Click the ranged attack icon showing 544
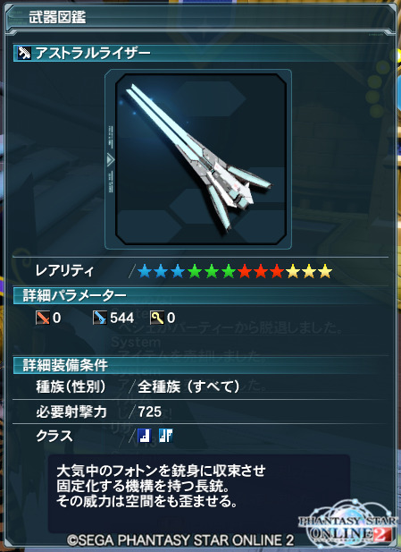 coord(99,318)
